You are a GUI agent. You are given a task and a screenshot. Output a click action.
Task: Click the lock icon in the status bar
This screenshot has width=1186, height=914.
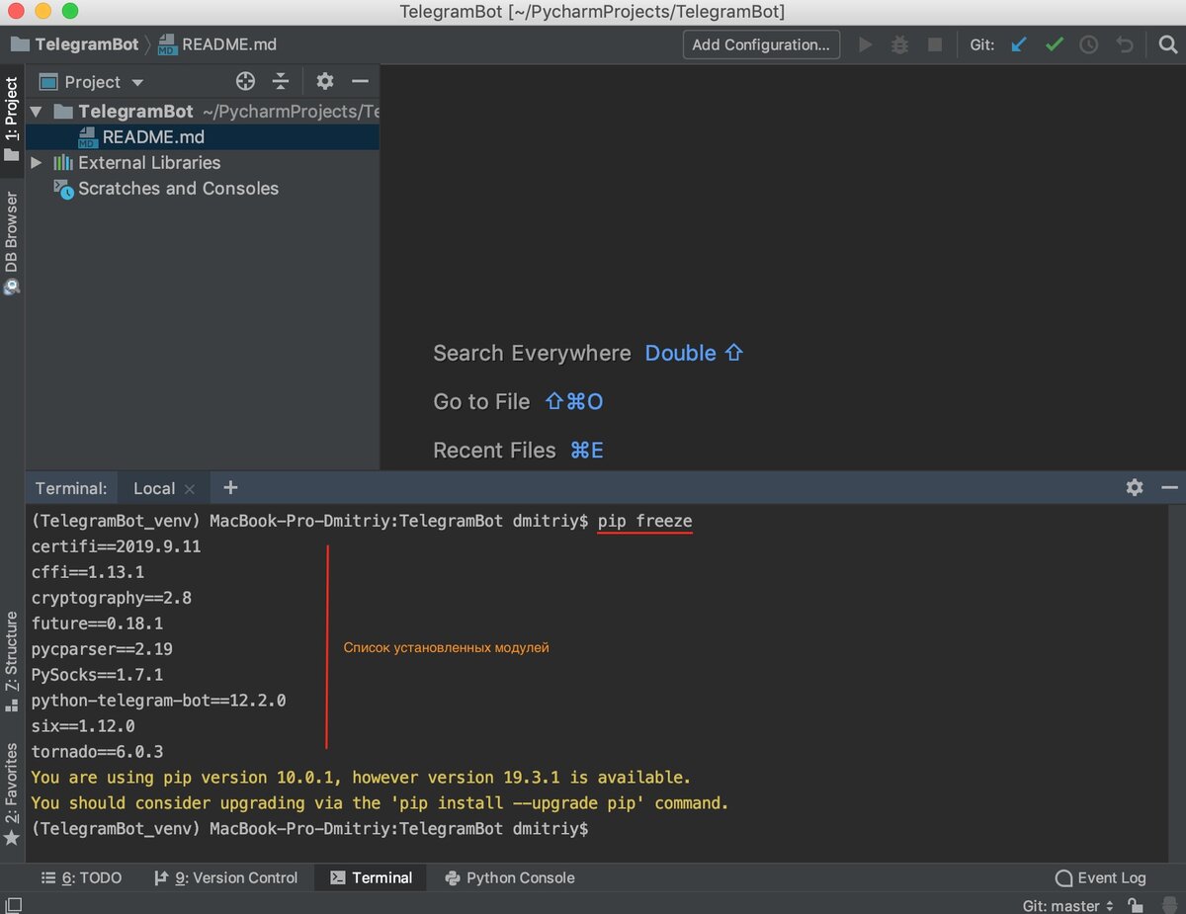[x=1137, y=905]
